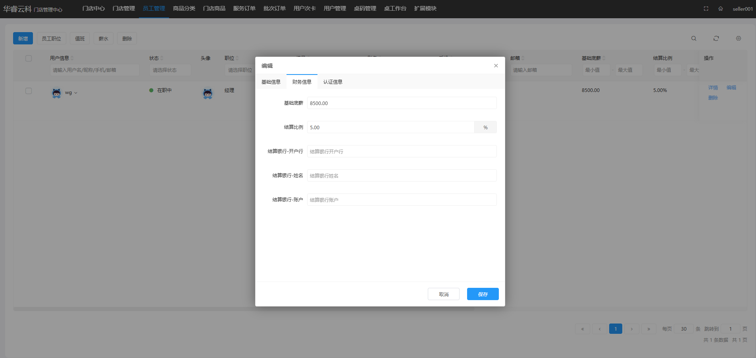Switch to the 认证信息 tab
Viewport: 756px width, 358px height.
[x=333, y=82]
